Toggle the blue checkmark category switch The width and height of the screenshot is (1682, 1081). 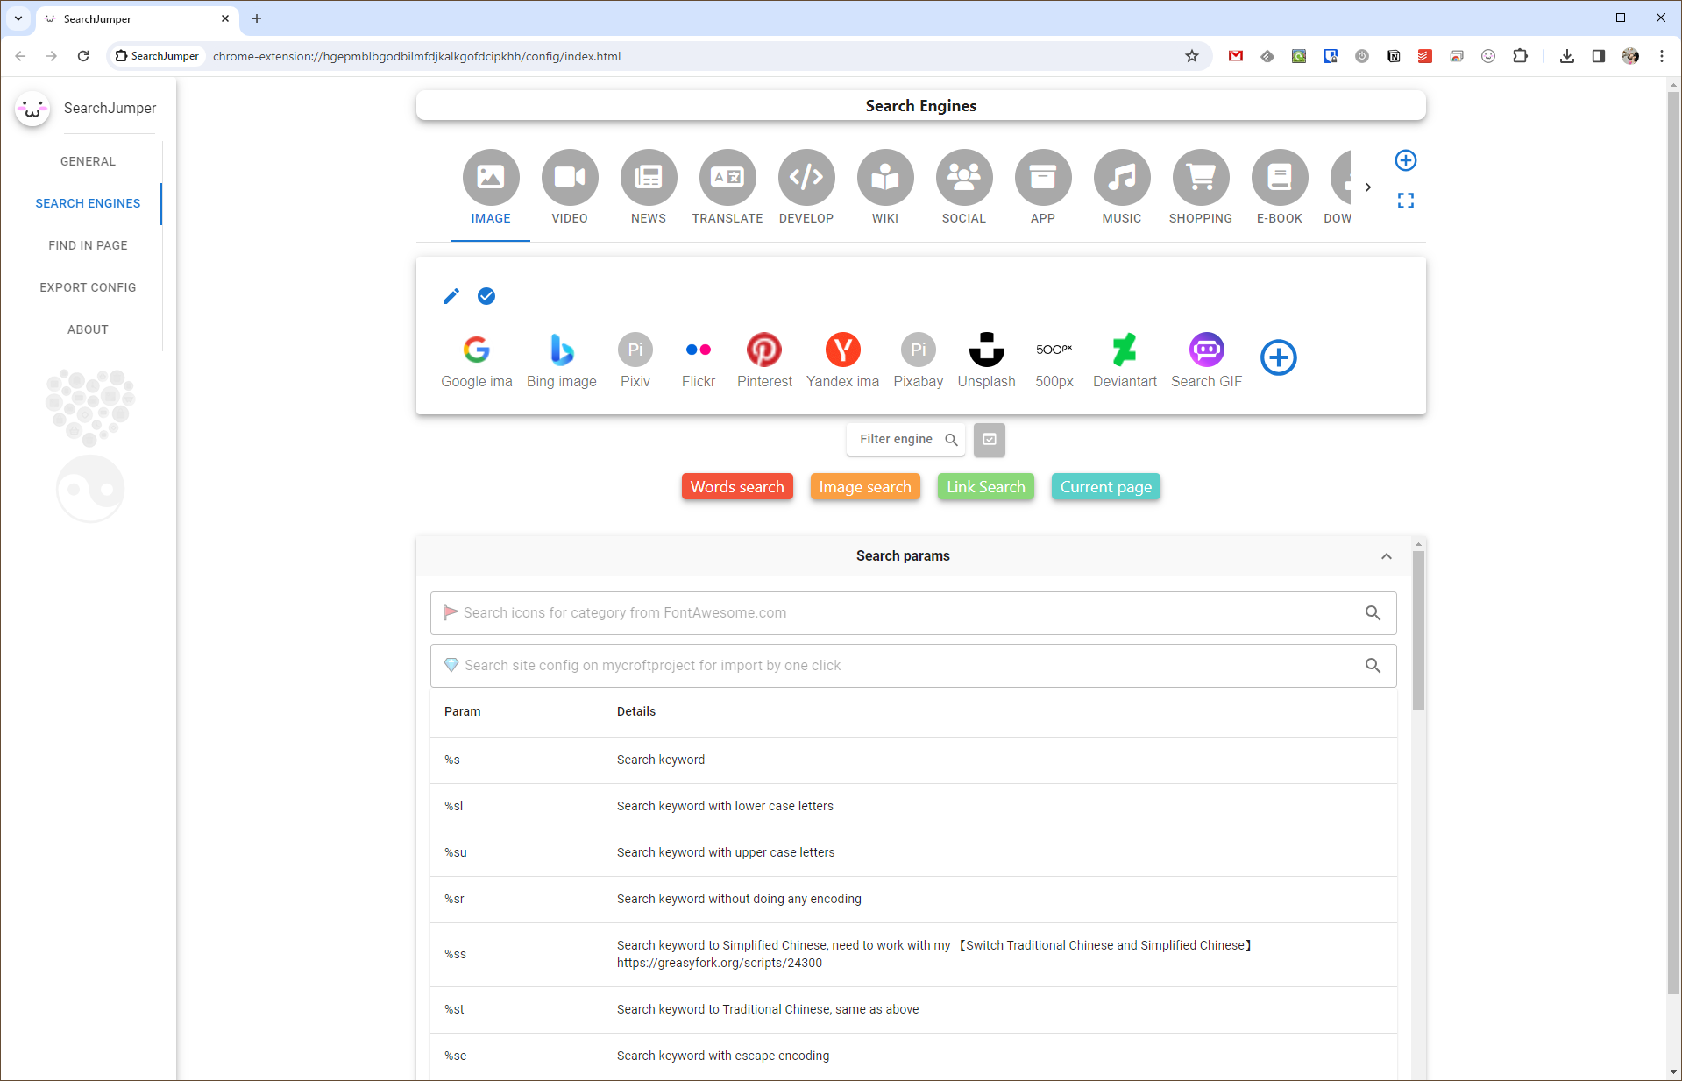pyautogui.click(x=486, y=296)
